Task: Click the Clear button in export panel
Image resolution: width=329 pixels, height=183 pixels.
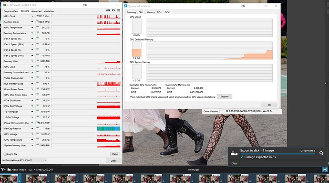Action: click(x=234, y=164)
